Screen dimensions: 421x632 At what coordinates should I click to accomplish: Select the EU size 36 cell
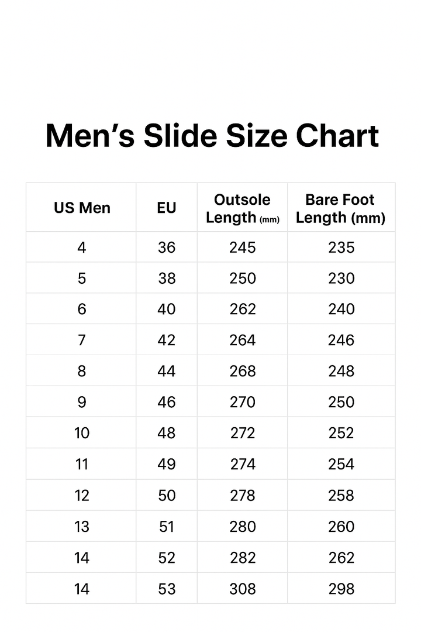167,248
